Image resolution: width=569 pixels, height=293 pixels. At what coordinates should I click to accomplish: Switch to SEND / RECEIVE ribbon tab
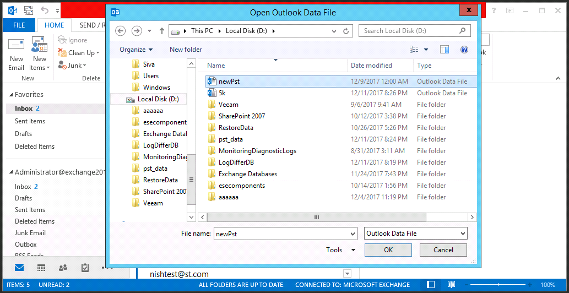(x=92, y=25)
